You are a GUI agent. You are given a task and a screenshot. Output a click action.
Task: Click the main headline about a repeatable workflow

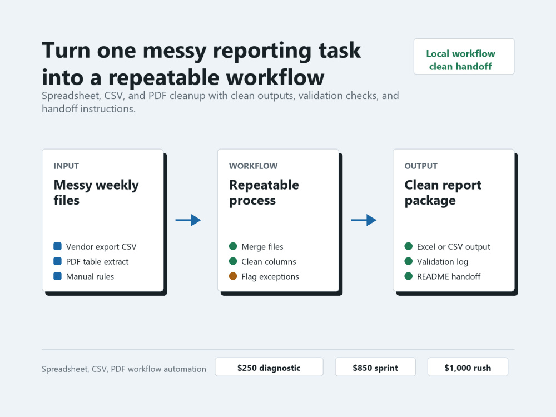point(201,64)
